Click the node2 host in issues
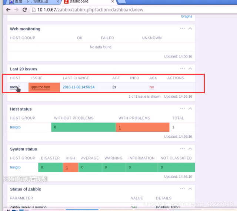Screen dimensions: 237x211 [15, 87]
